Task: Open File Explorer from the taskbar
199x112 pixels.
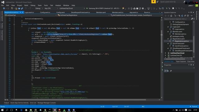Action: tap(31, 110)
